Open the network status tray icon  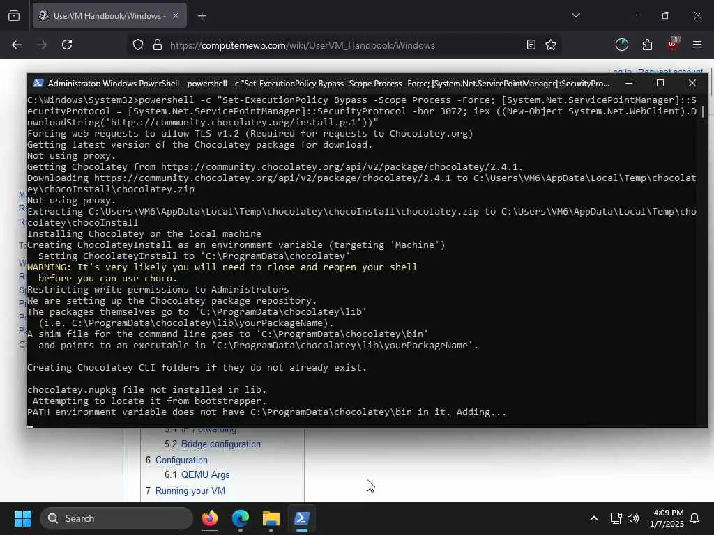click(x=616, y=518)
